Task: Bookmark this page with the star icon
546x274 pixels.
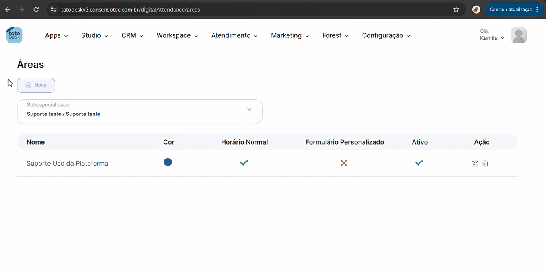Action: [x=456, y=10]
